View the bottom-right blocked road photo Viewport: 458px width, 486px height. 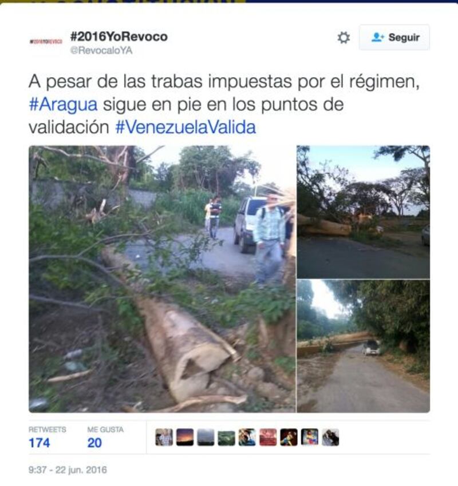pyautogui.click(x=364, y=346)
